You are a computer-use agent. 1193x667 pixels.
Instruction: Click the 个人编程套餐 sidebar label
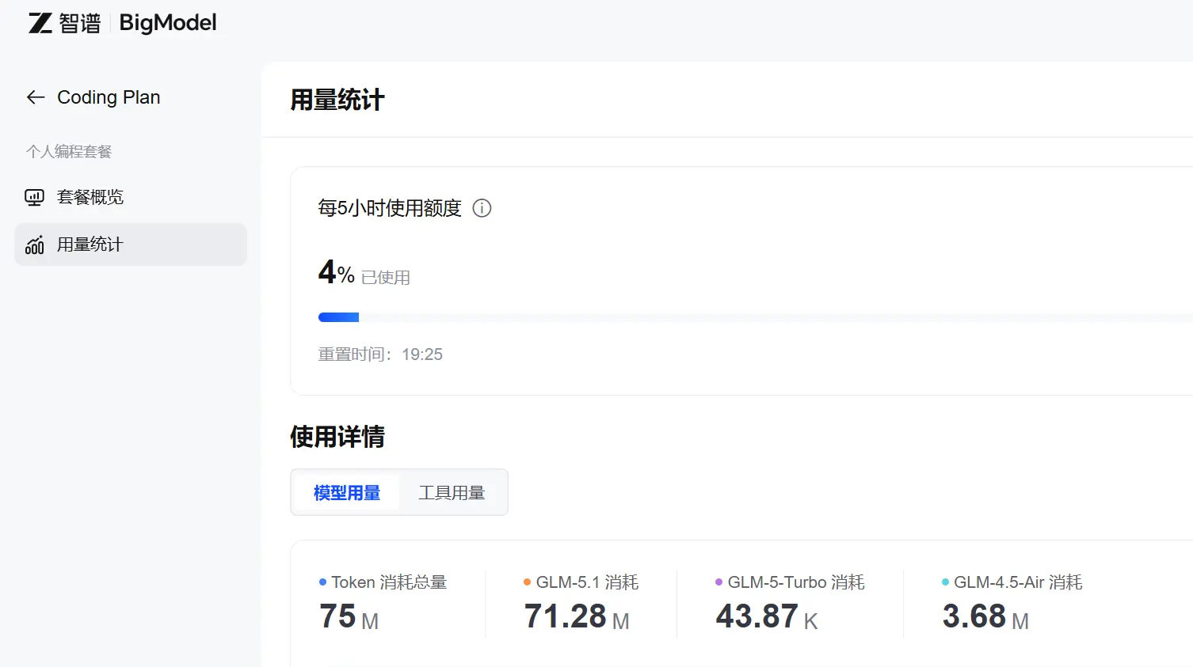(x=69, y=151)
